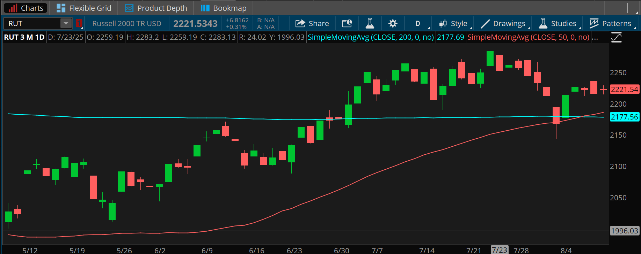Viewport: 641px width, 254px height.
Task: Click the flask Edit Studies icon
Action: [x=370, y=23]
